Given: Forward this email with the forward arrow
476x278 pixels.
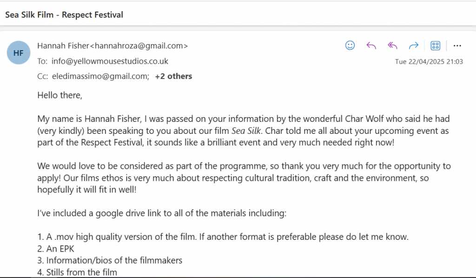Looking at the screenshot, I should 413,46.
